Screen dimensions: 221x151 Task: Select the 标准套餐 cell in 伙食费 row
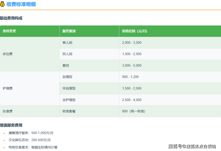69,111
